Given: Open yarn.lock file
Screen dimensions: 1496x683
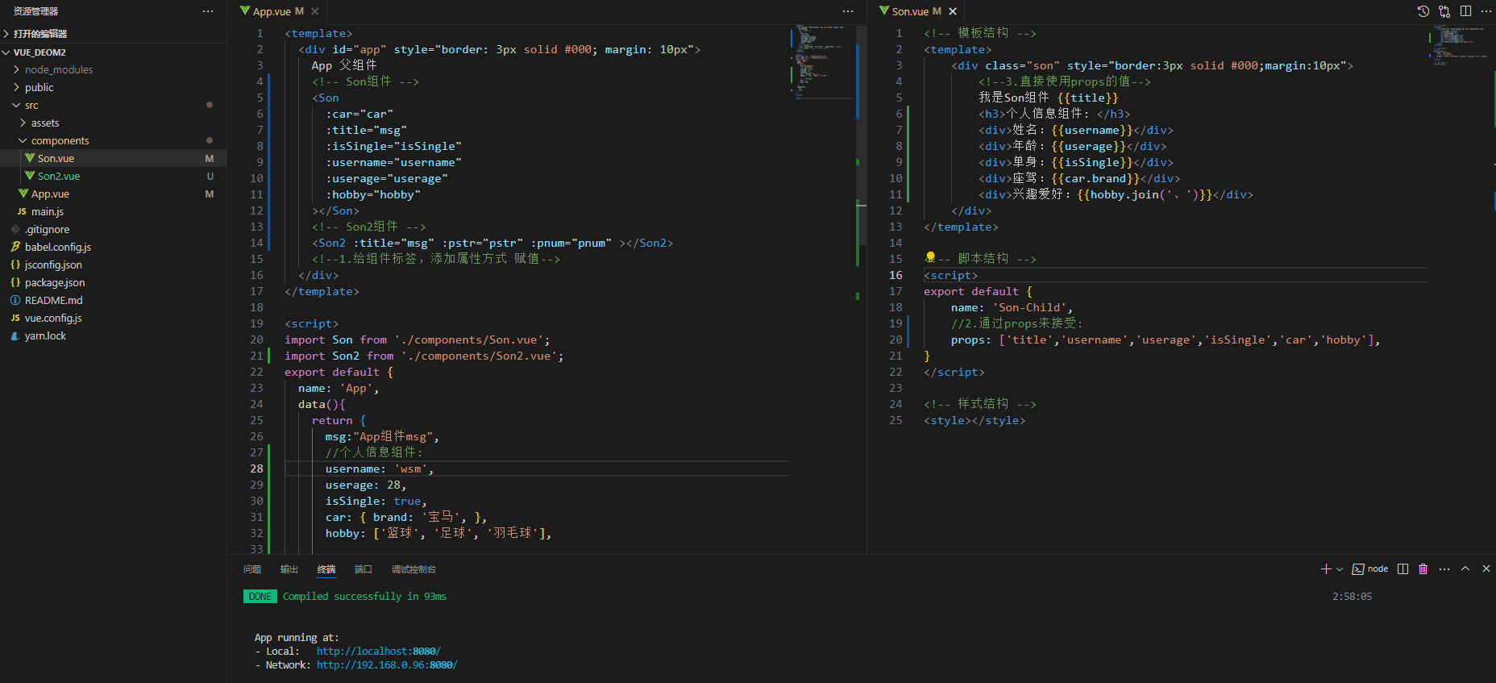Looking at the screenshot, I should point(113,336).
